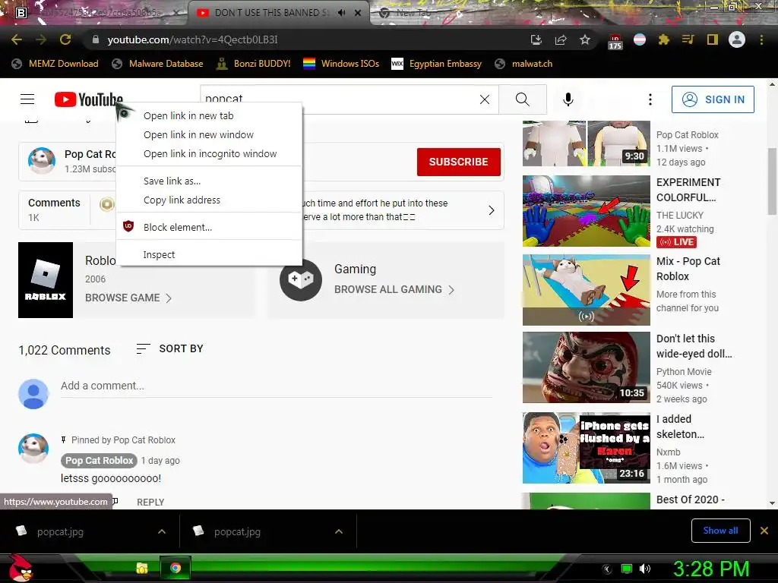Open the Bonzi BUDDY! bookmark

[254, 64]
